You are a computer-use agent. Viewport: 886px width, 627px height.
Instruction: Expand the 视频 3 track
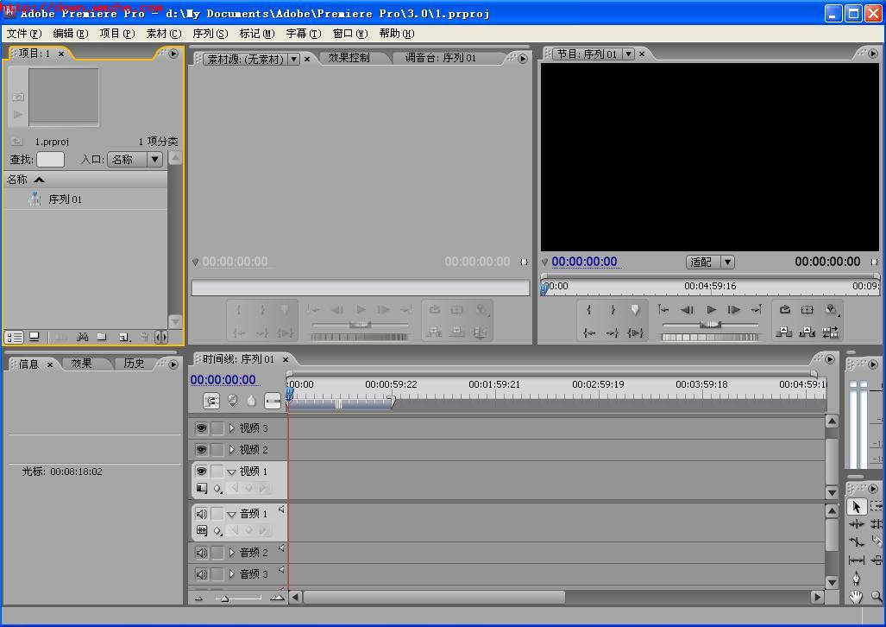(232, 428)
